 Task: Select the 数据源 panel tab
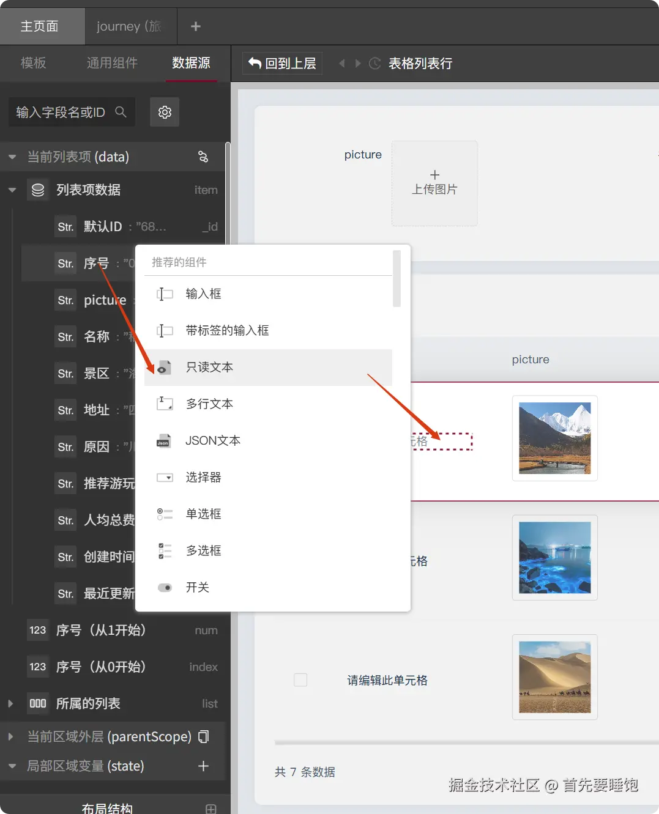coord(191,63)
